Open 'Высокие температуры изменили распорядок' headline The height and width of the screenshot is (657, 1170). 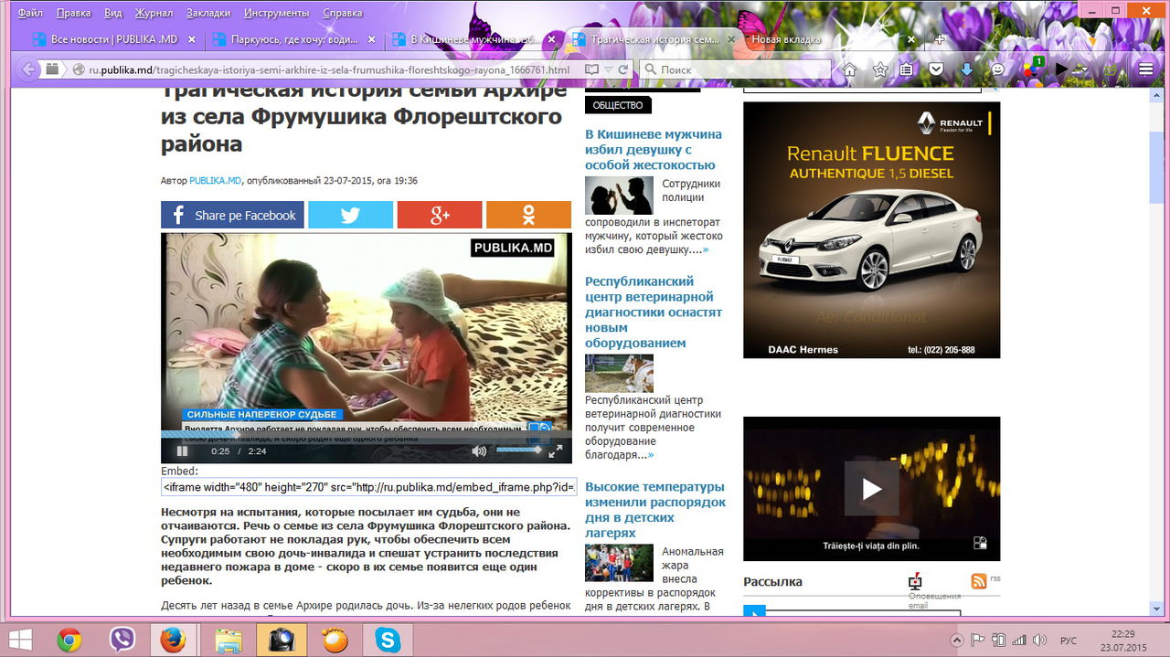click(655, 509)
